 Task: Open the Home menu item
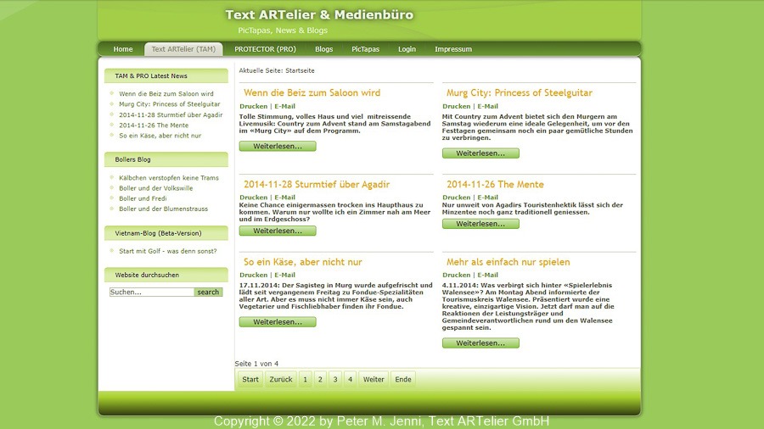pyautogui.click(x=123, y=49)
